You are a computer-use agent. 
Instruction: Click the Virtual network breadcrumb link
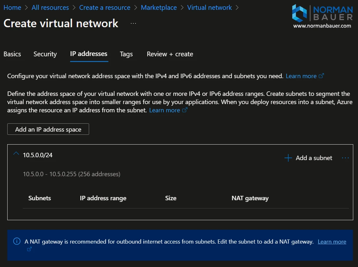(209, 8)
